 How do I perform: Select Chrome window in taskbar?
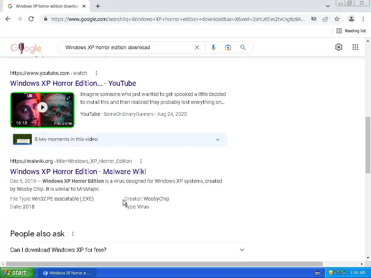(67, 273)
